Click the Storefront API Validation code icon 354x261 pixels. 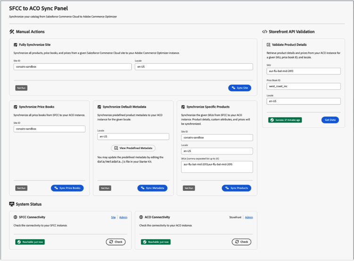(x=265, y=32)
